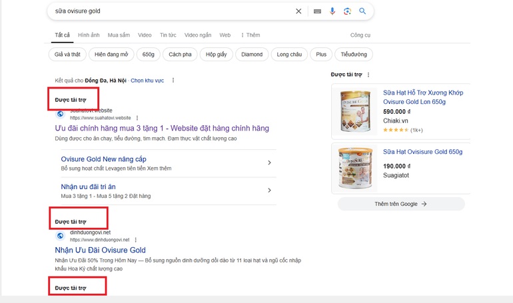Open the 'Nhận ưu đãi tri ân' sitelink
This screenshot has height=303, width=513.
tap(88, 186)
